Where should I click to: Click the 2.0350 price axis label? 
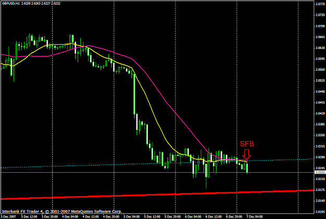[x=320, y=135]
